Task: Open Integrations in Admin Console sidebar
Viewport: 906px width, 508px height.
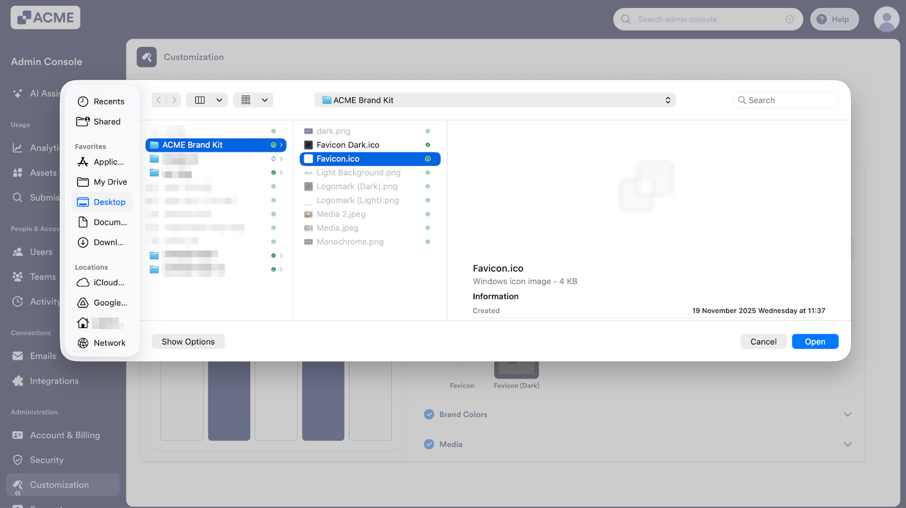Action: pos(45,381)
